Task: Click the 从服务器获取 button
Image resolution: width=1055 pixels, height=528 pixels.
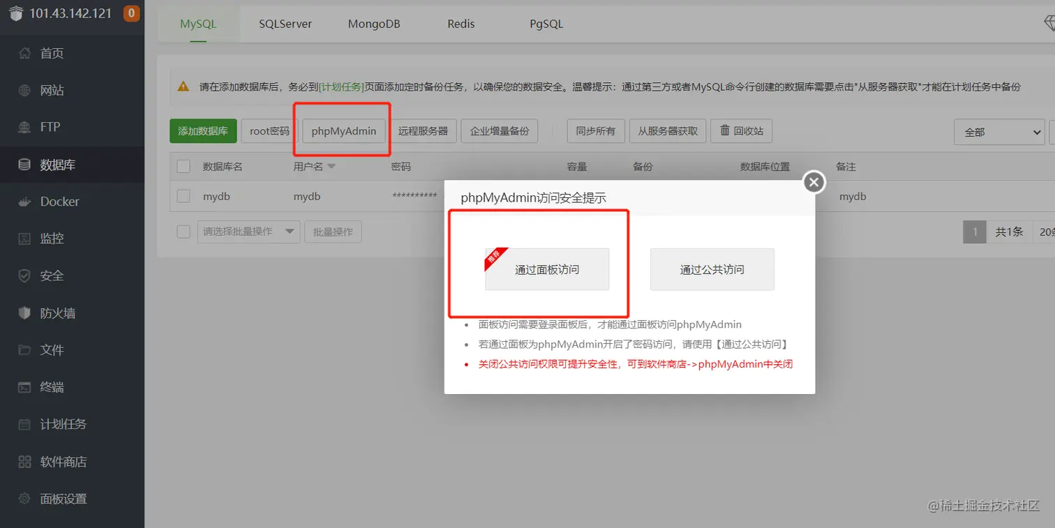Action: [x=668, y=131]
